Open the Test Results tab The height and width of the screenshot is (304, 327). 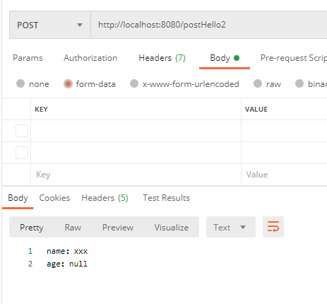(166, 198)
